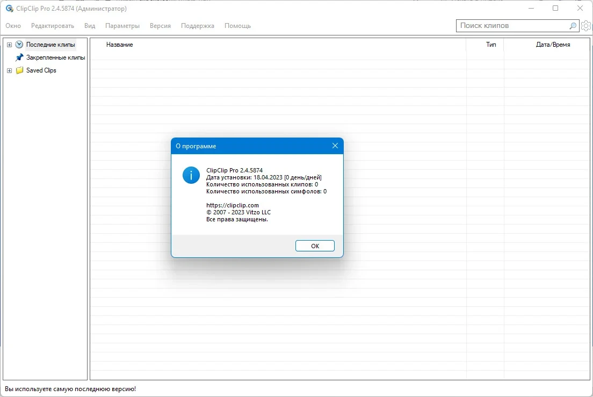Open the Параметры menu

coord(122,26)
